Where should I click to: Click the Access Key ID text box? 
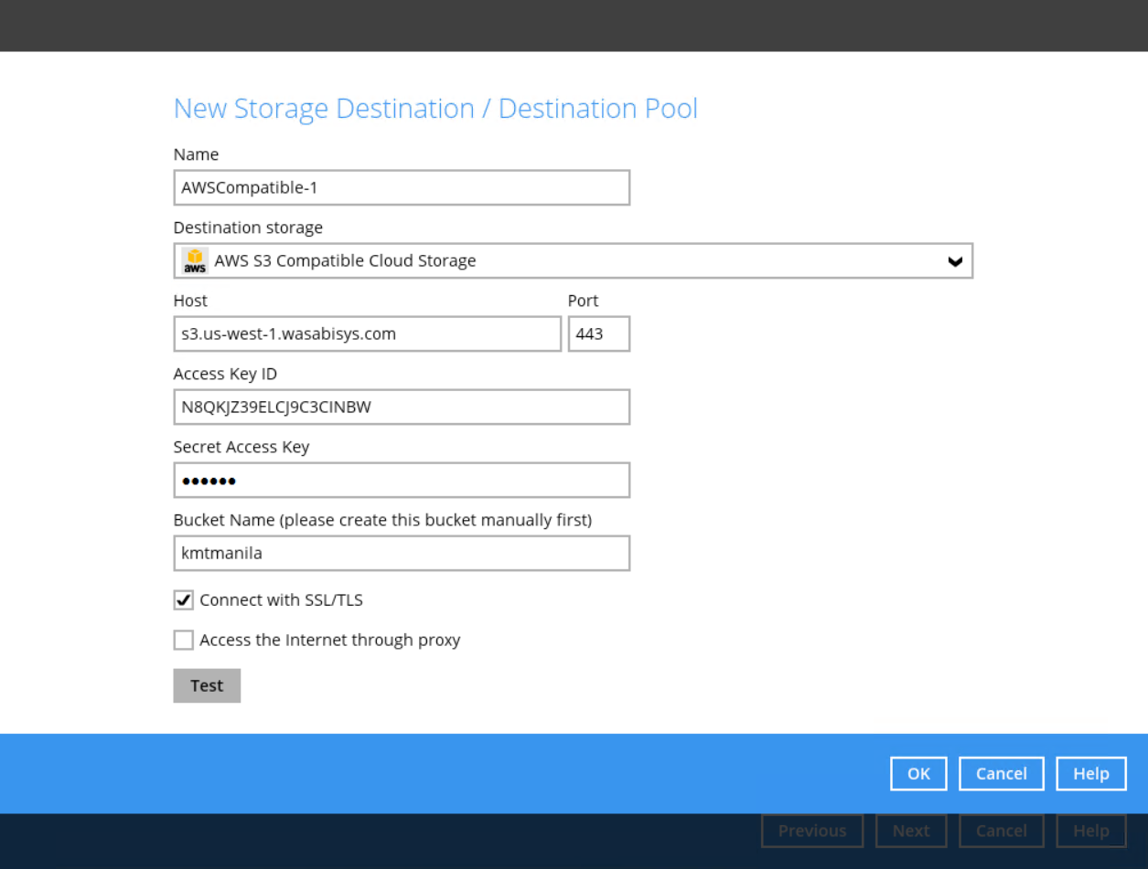(x=402, y=408)
